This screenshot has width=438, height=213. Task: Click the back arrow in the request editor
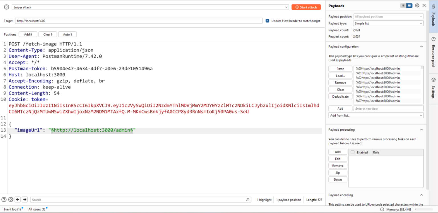point(17,200)
